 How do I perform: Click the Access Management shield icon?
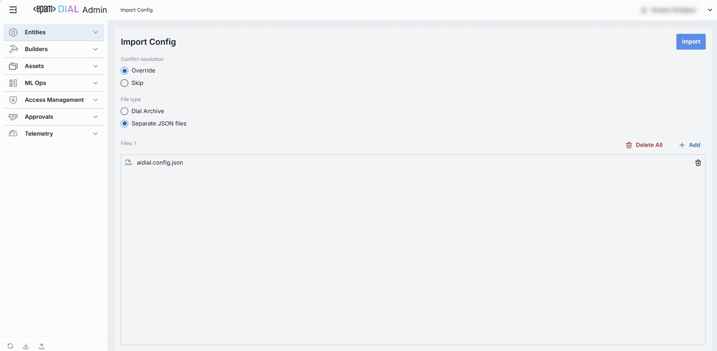tap(13, 100)
